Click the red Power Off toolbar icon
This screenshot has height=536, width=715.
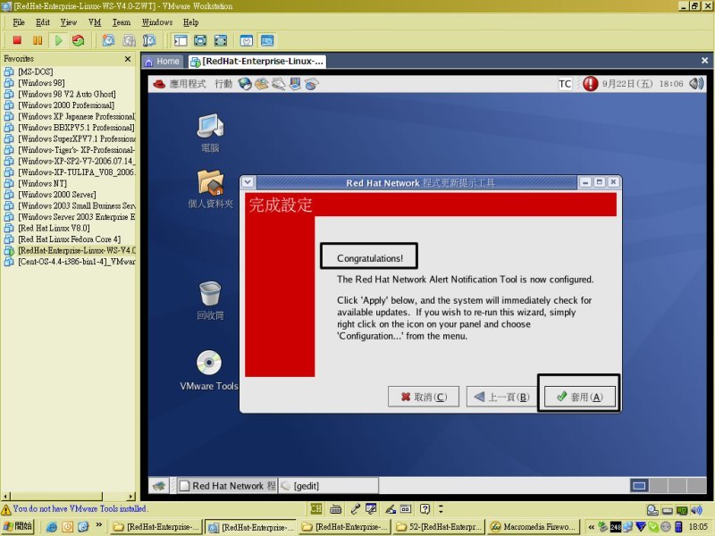tap(17, 40)
